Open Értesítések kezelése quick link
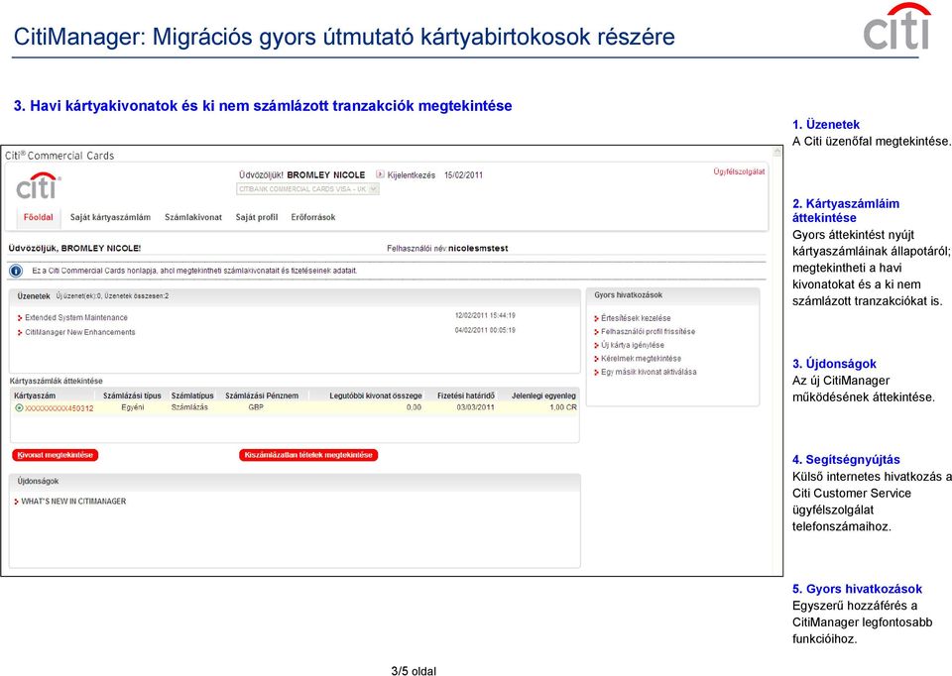Image resolution: width=952 pixels, height=676 pixels. 636,318
